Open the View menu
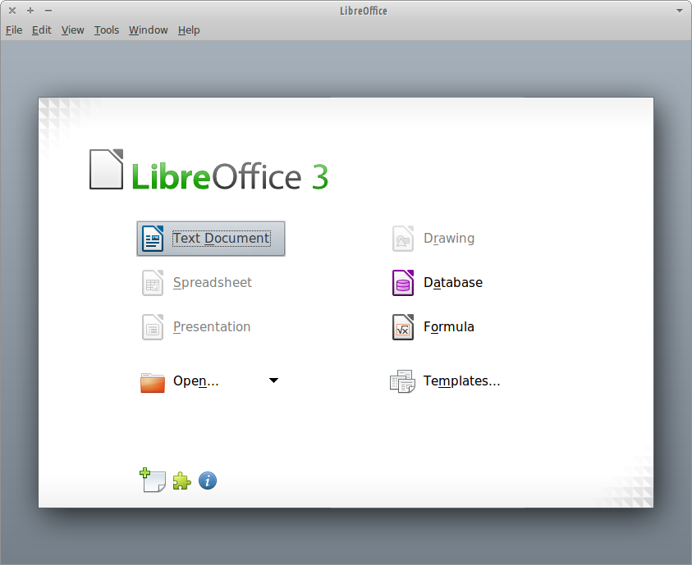This screenshot has height=565, width=692. point(72,30)
